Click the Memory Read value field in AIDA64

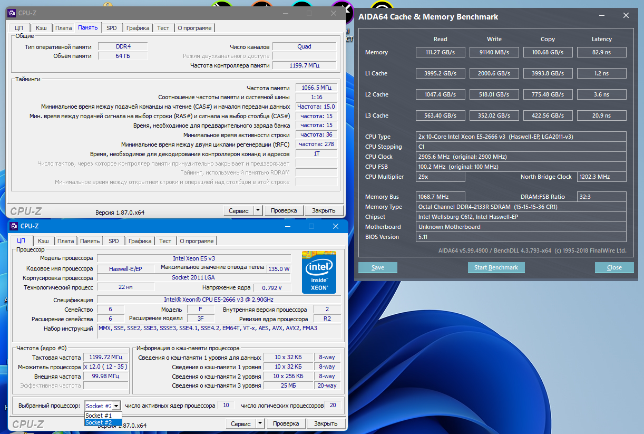(441, 52)
